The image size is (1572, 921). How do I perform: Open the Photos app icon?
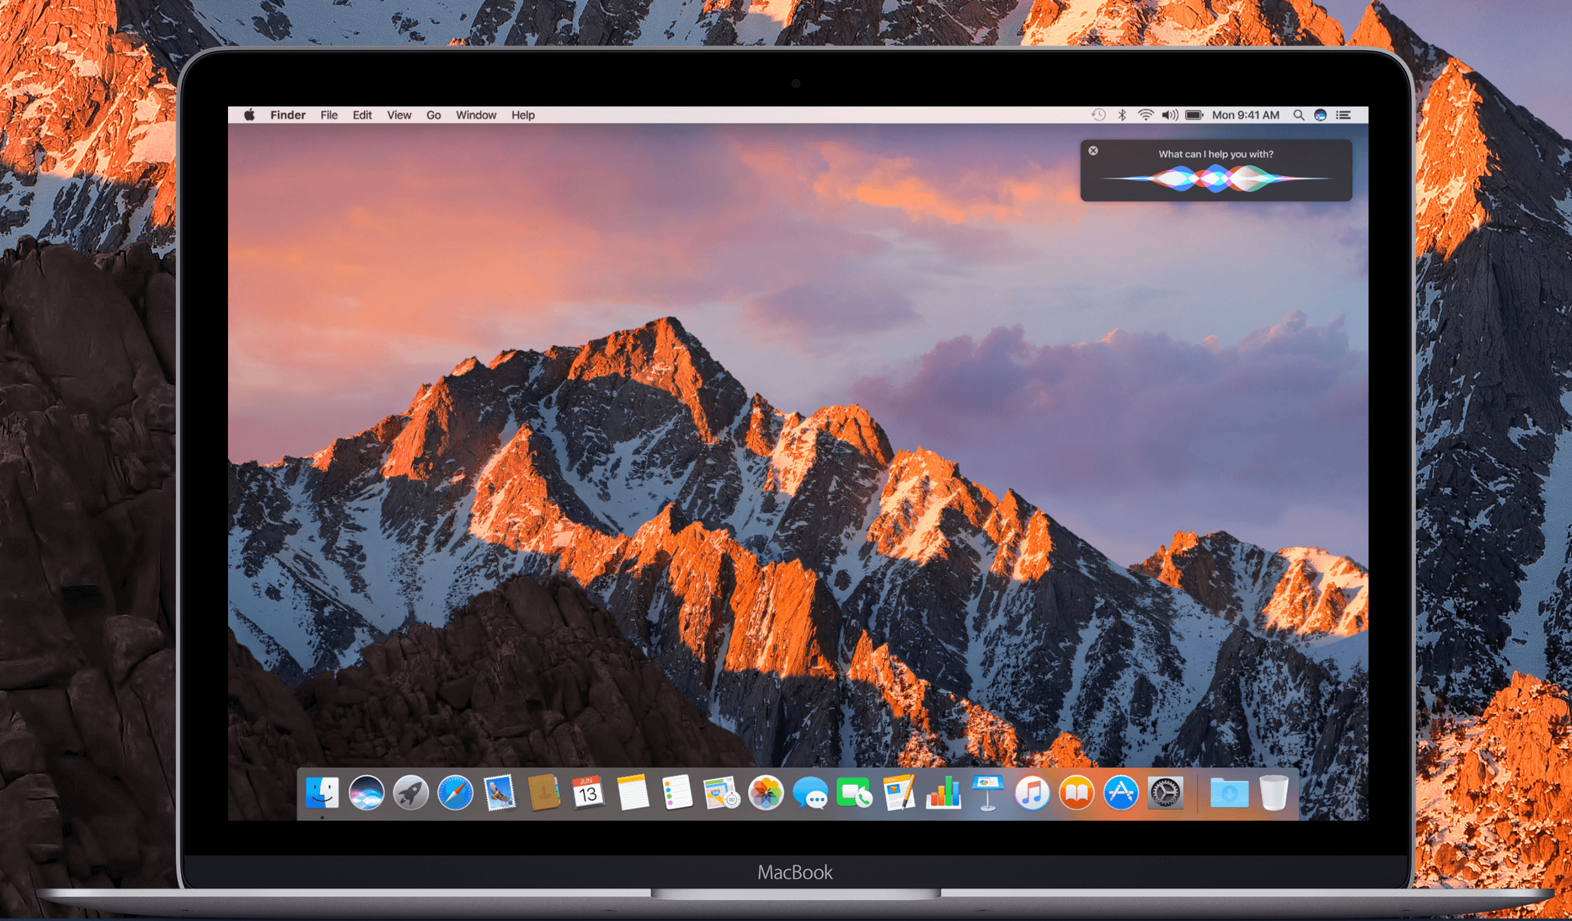pos(766,792)
